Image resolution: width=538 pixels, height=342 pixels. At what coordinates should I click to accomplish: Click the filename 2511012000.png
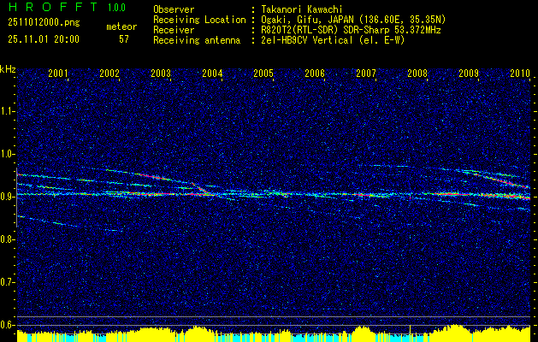point(44,23)
